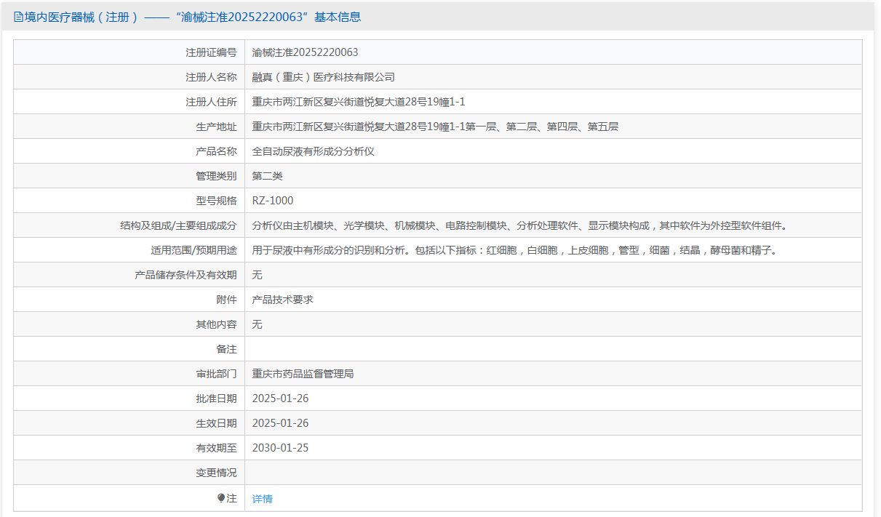Click the management category value 第二类
Image resolution: width=881 pixels, height=517 pixels.
[267, 176]
